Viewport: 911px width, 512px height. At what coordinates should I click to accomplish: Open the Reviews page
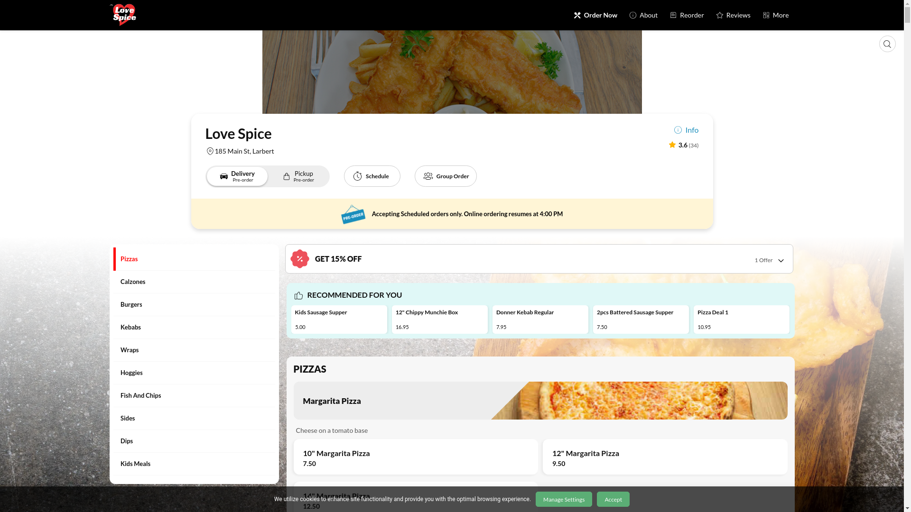[x=733, y=15]
